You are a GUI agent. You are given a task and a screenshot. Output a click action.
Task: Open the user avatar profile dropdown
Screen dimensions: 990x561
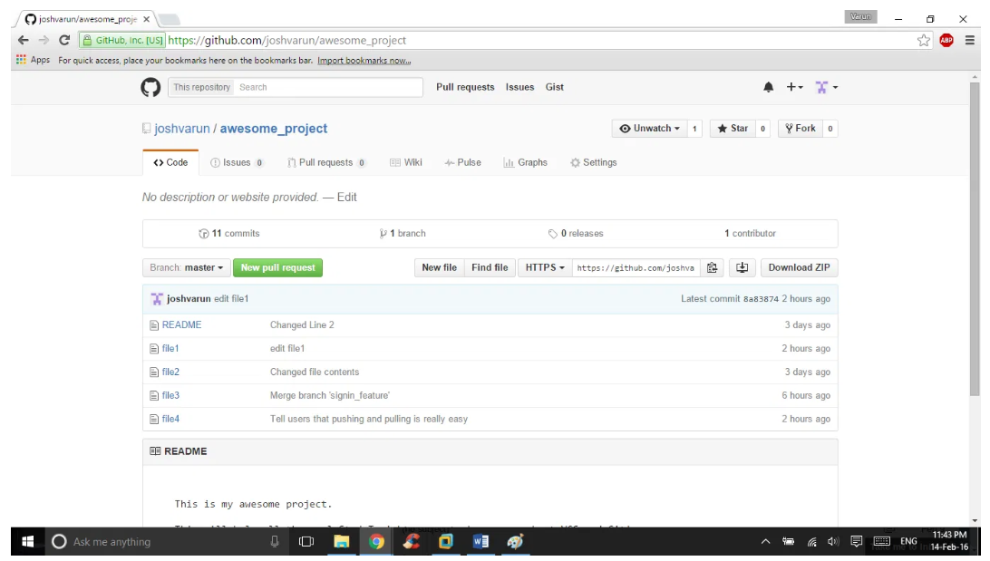[826, 87]
